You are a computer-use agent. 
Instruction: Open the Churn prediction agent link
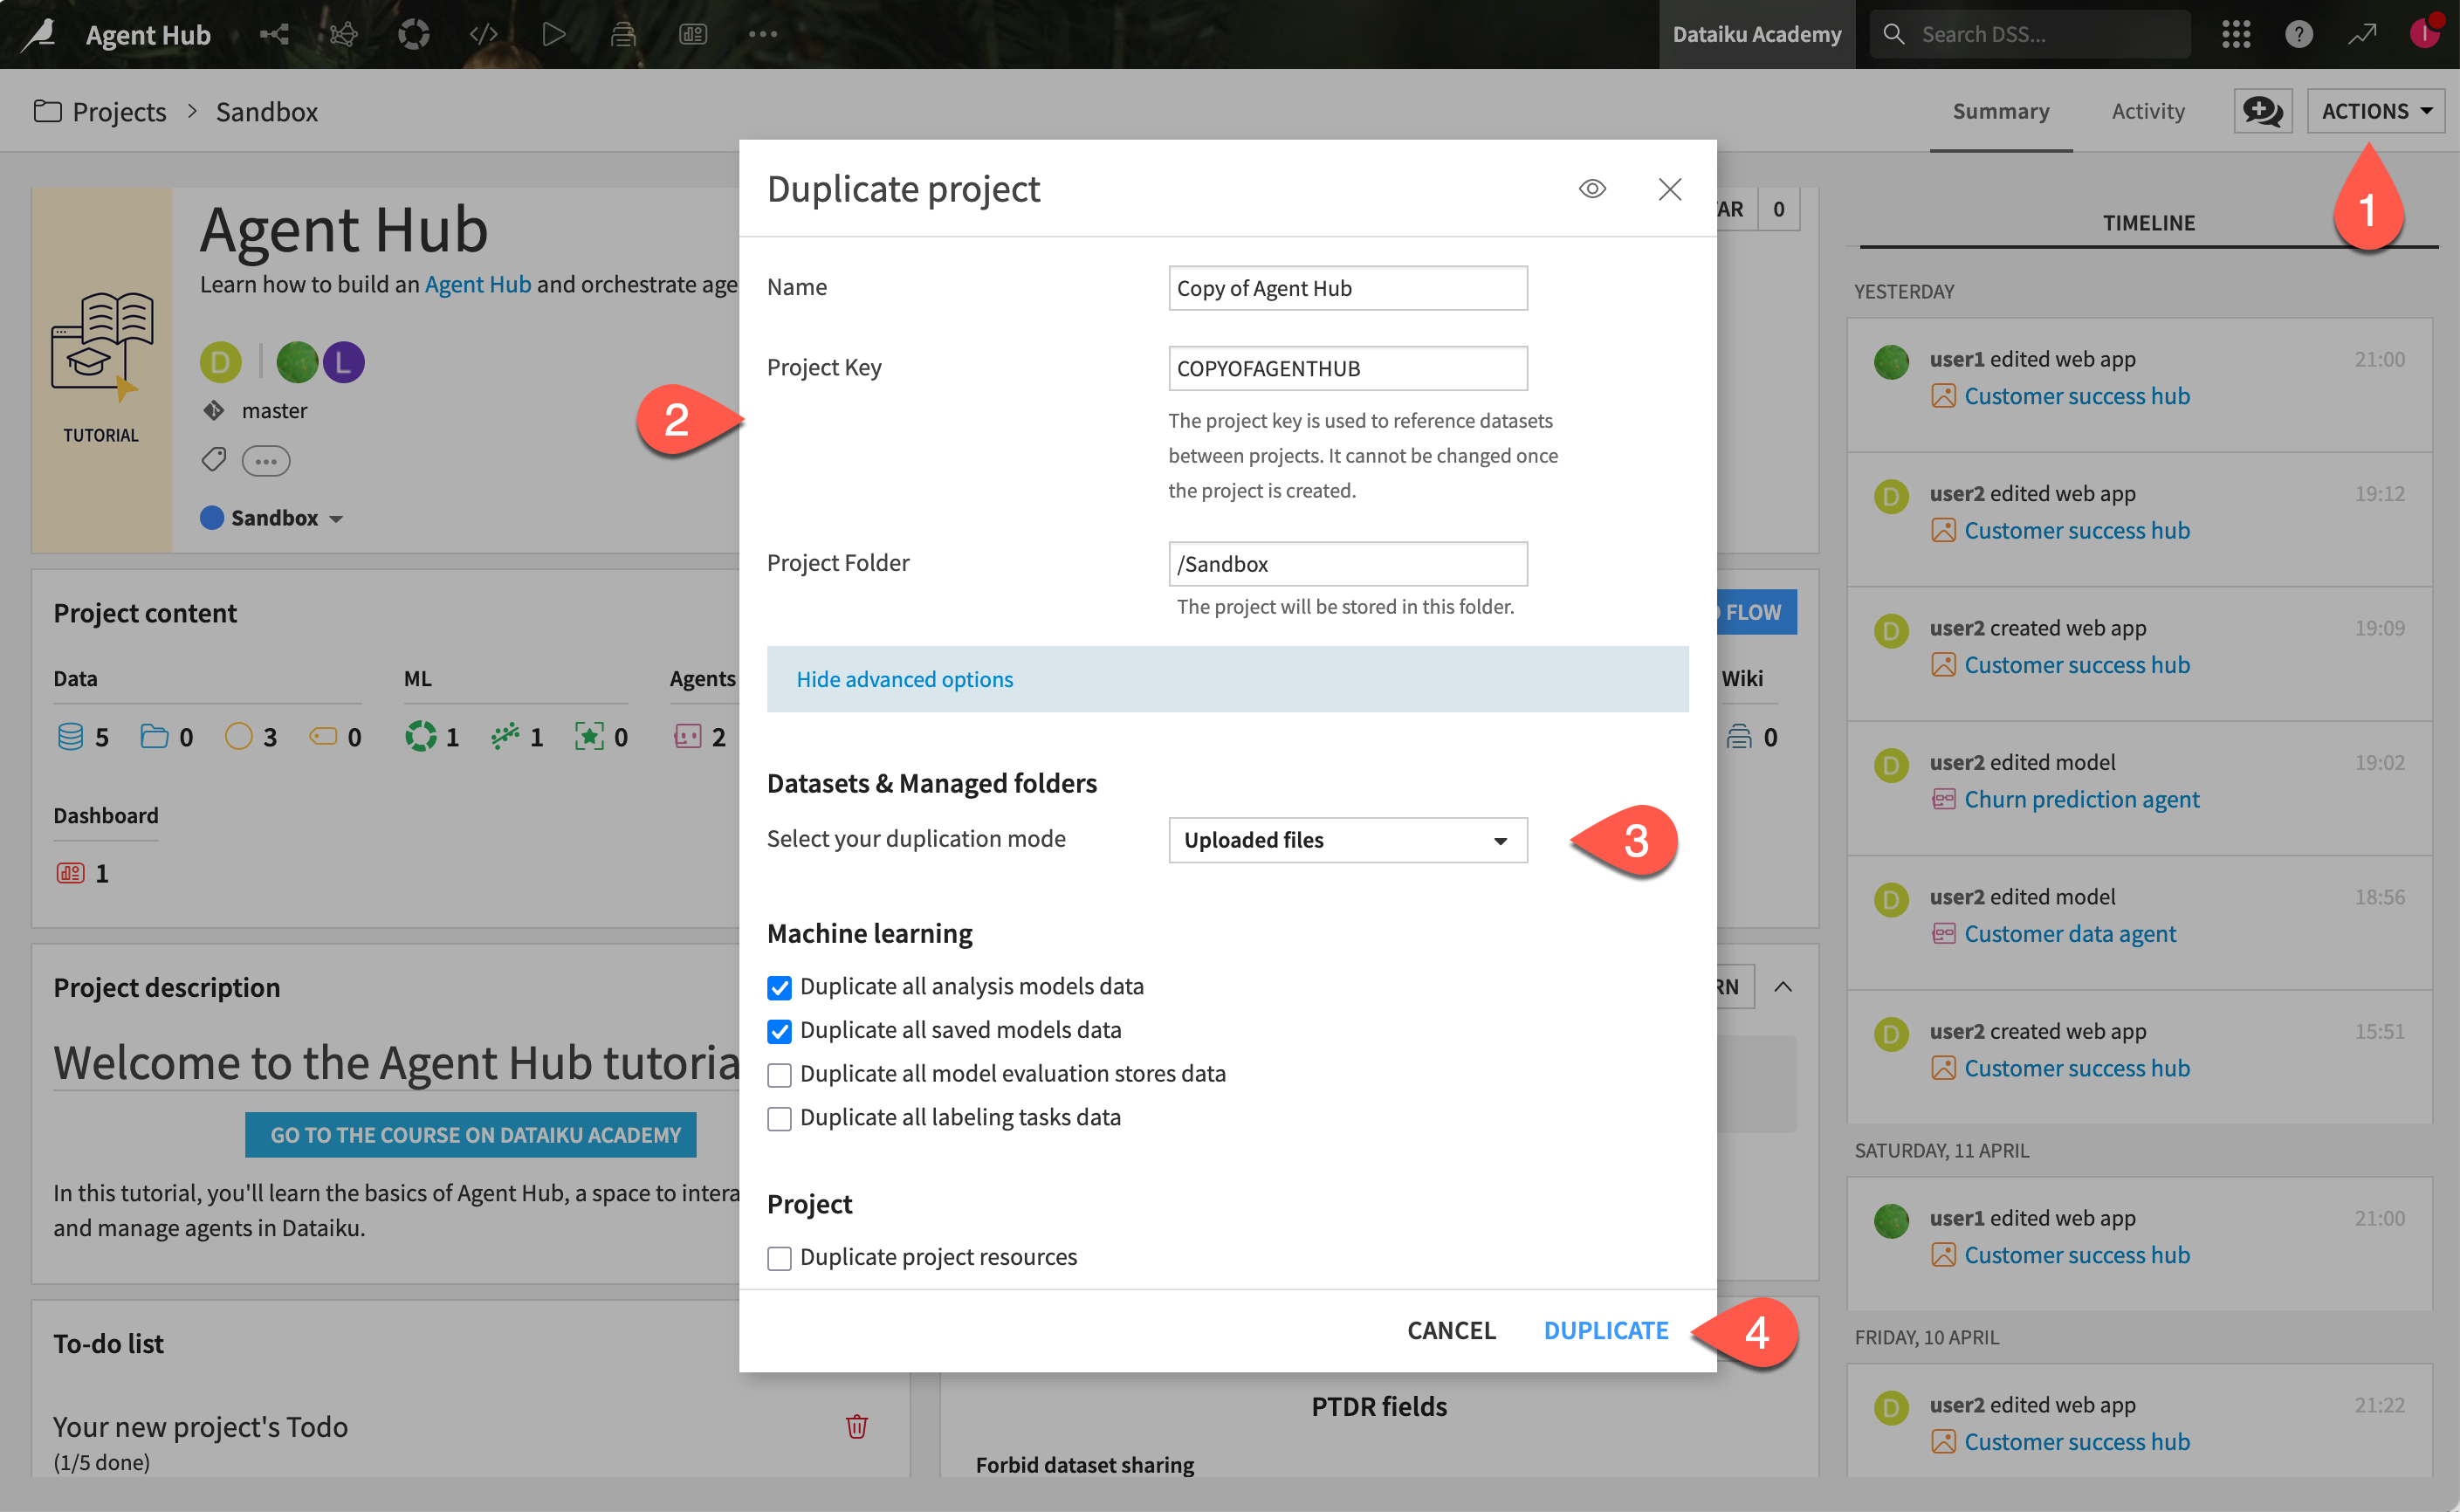tap(2081, 799)
